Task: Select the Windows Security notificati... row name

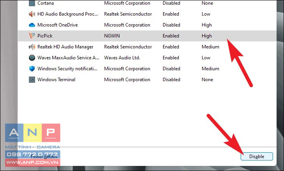Action: (67, 69)
